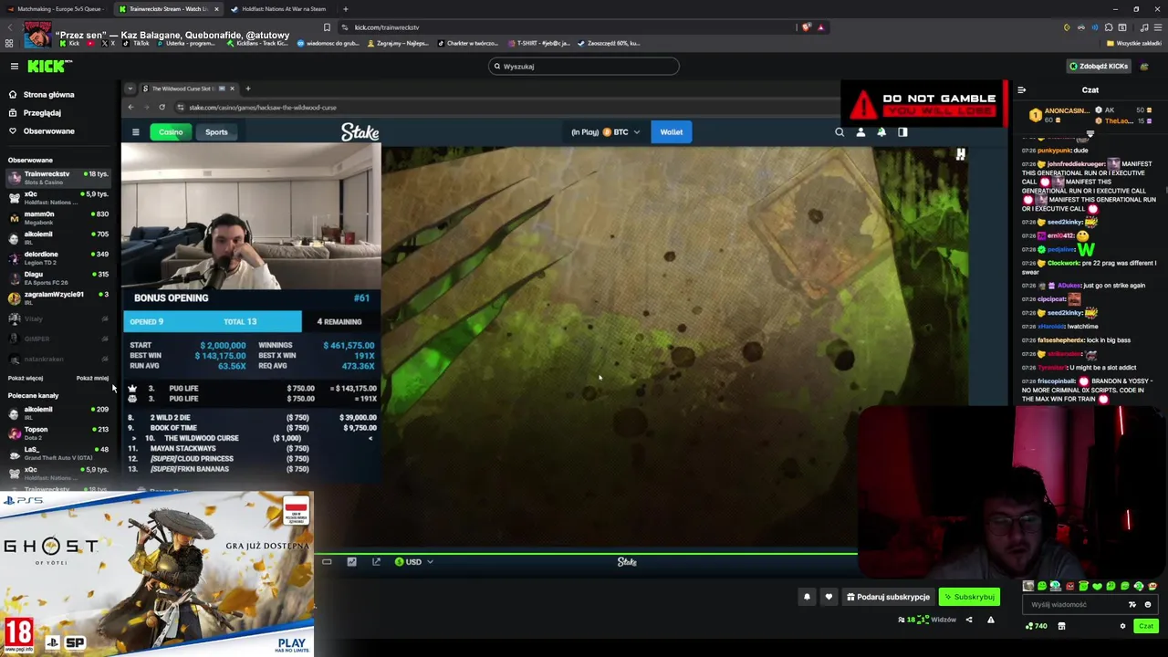Open the Ghost of Yotei advertisement
Screen dimensions: 1168x657
[157, 574]
